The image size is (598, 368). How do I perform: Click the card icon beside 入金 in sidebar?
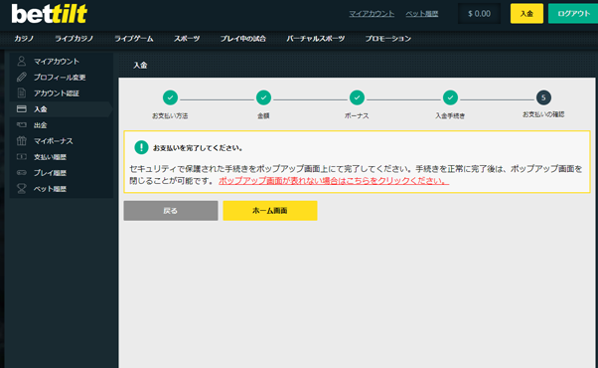tap(22, 108)
